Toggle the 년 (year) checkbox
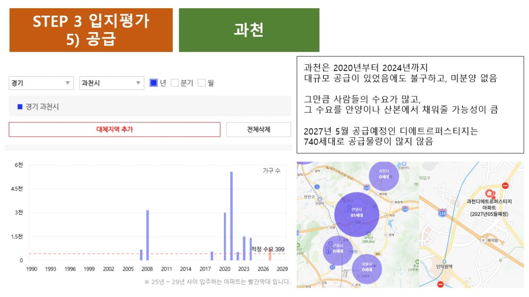The image size is (529, 297). [153, 83]
